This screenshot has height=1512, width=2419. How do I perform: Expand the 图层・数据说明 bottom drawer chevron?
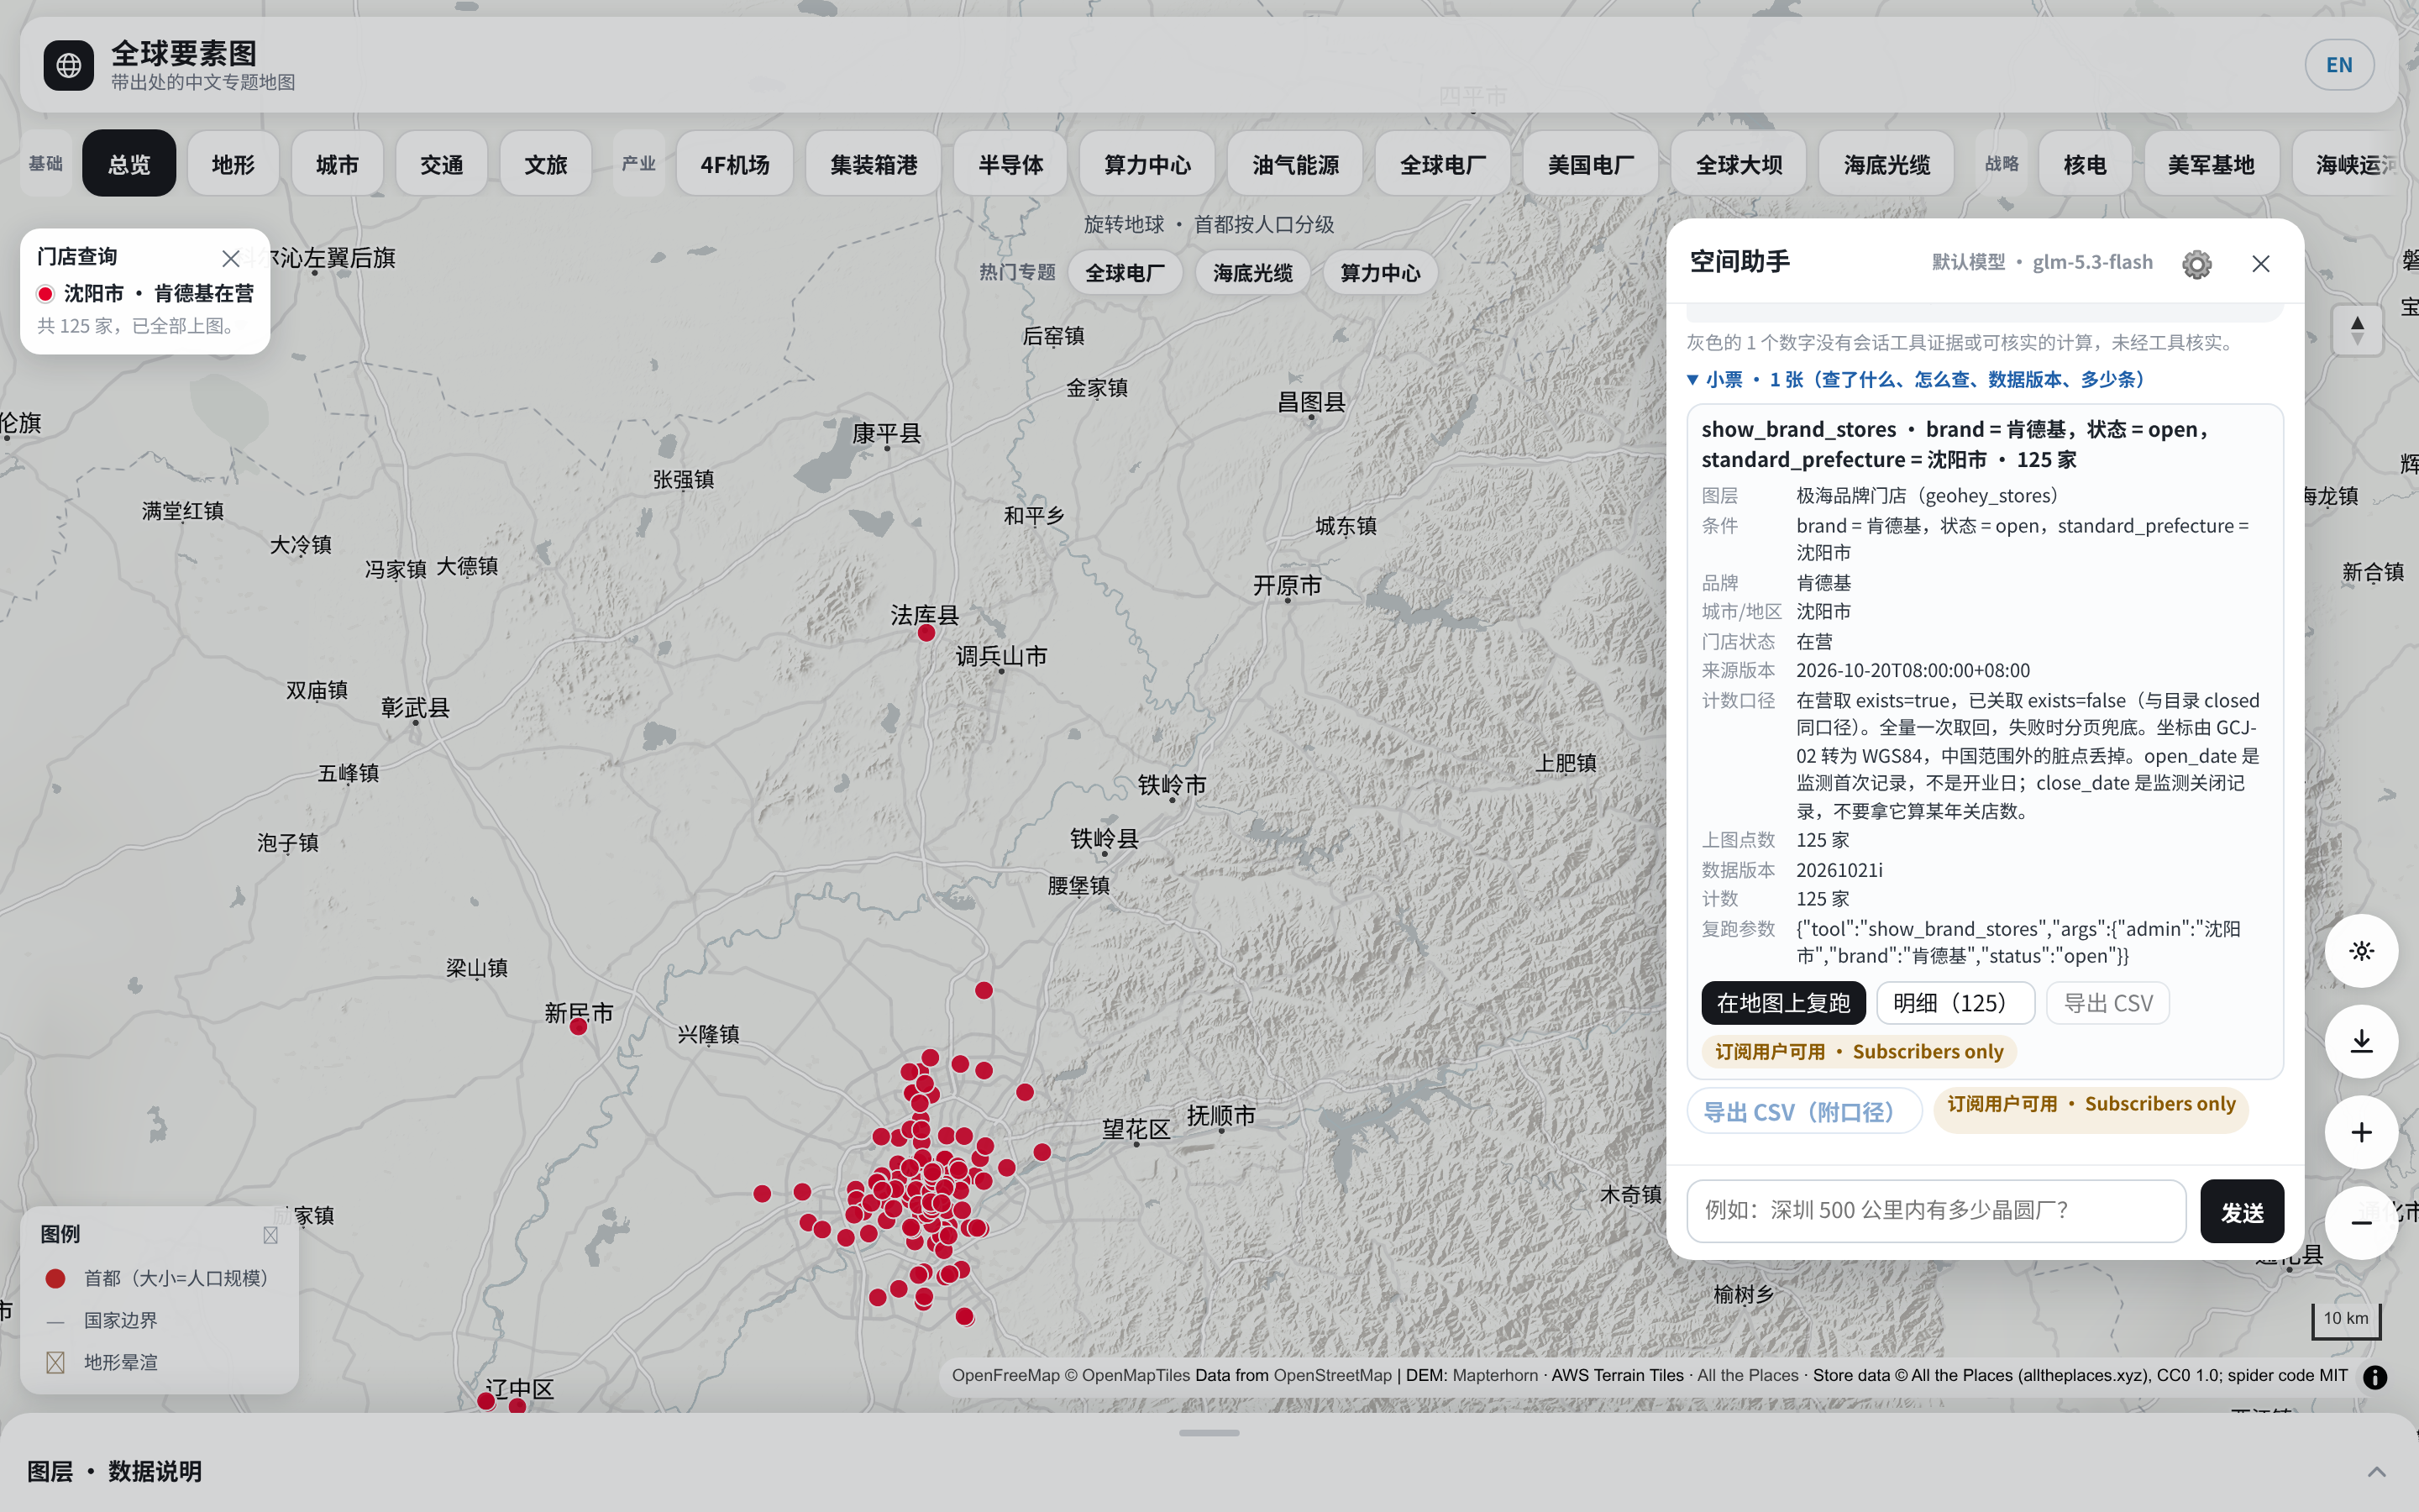(2377, 1472)
